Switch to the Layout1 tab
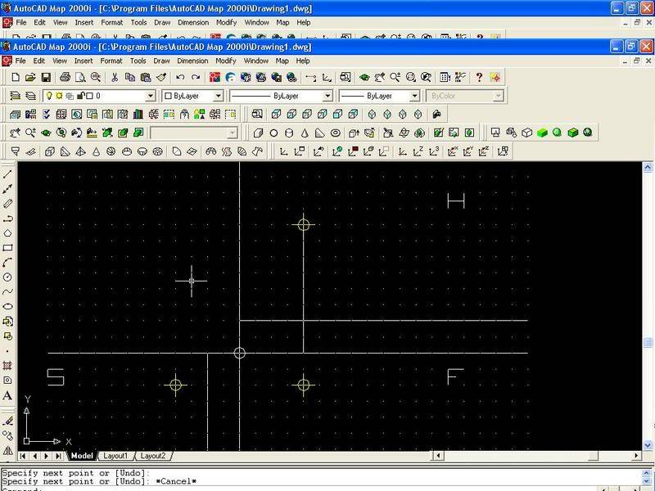This screenshot has height=491, width=655. pyautogui.click(x=115, y=456)
